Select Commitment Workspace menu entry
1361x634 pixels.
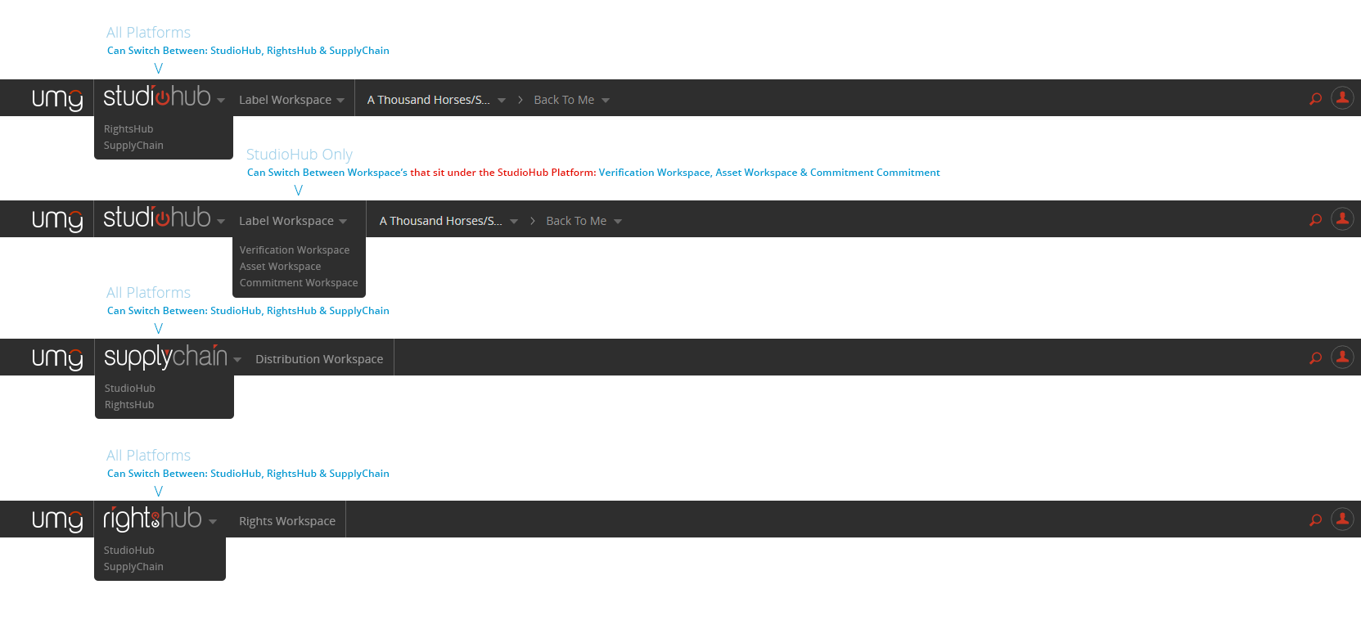pos(299,283)
